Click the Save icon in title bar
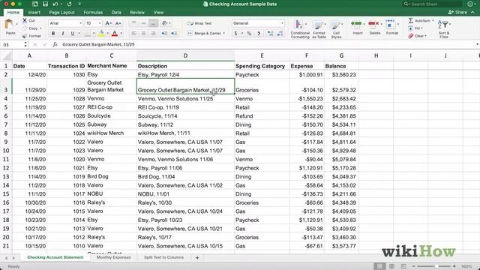The height and width of the screenshot is (270, 480). coord(45,4)
